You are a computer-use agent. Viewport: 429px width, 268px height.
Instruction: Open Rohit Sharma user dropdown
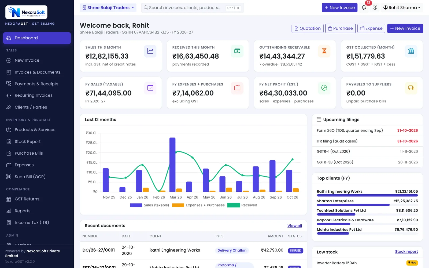[x=402, y=8]
